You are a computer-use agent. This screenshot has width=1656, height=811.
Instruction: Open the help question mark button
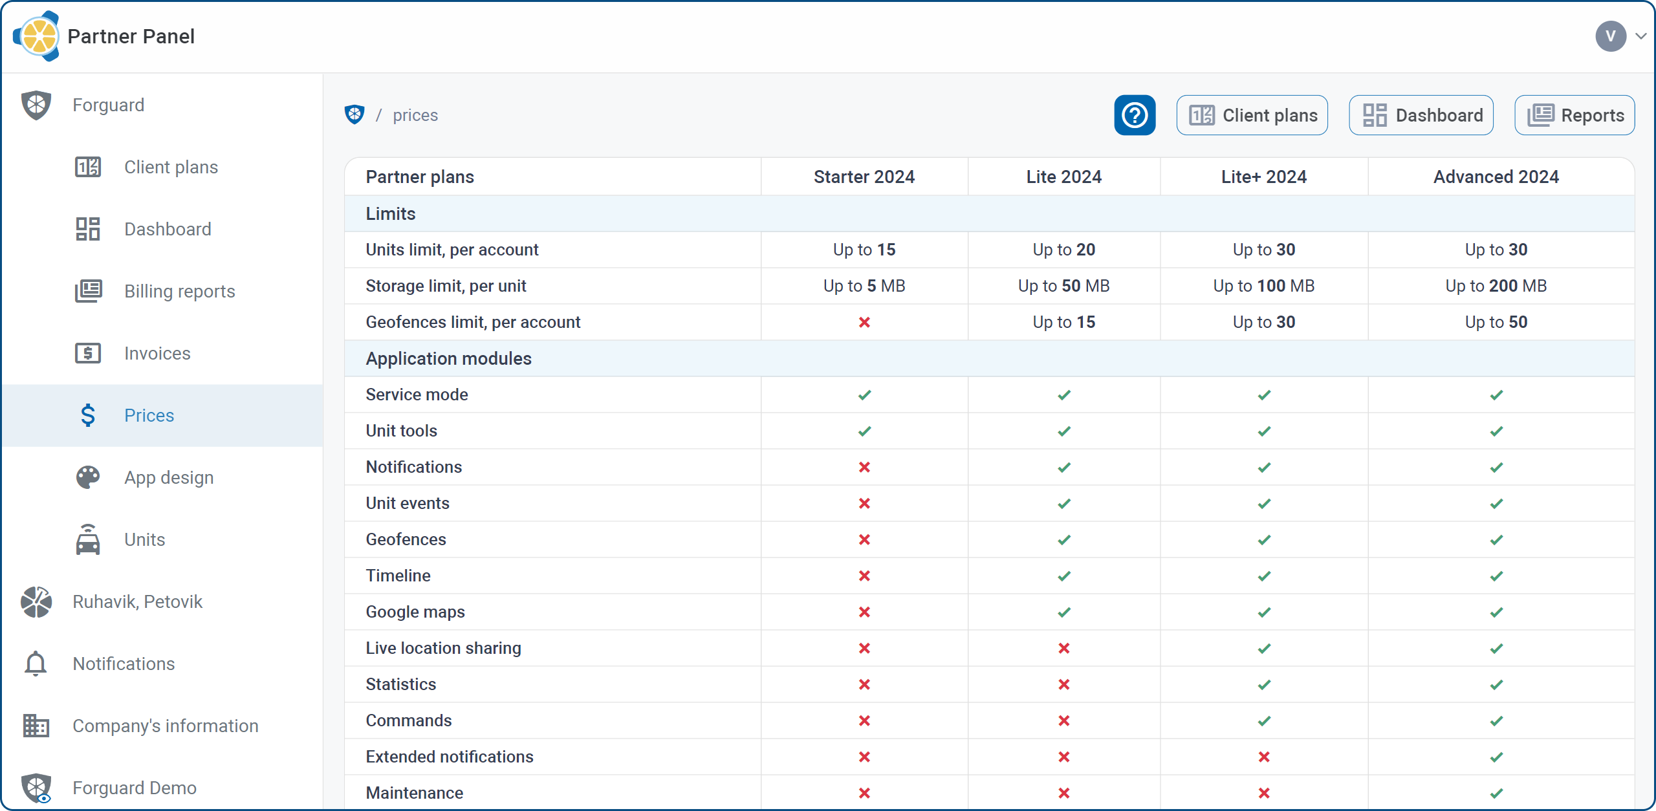[1134, 114]
